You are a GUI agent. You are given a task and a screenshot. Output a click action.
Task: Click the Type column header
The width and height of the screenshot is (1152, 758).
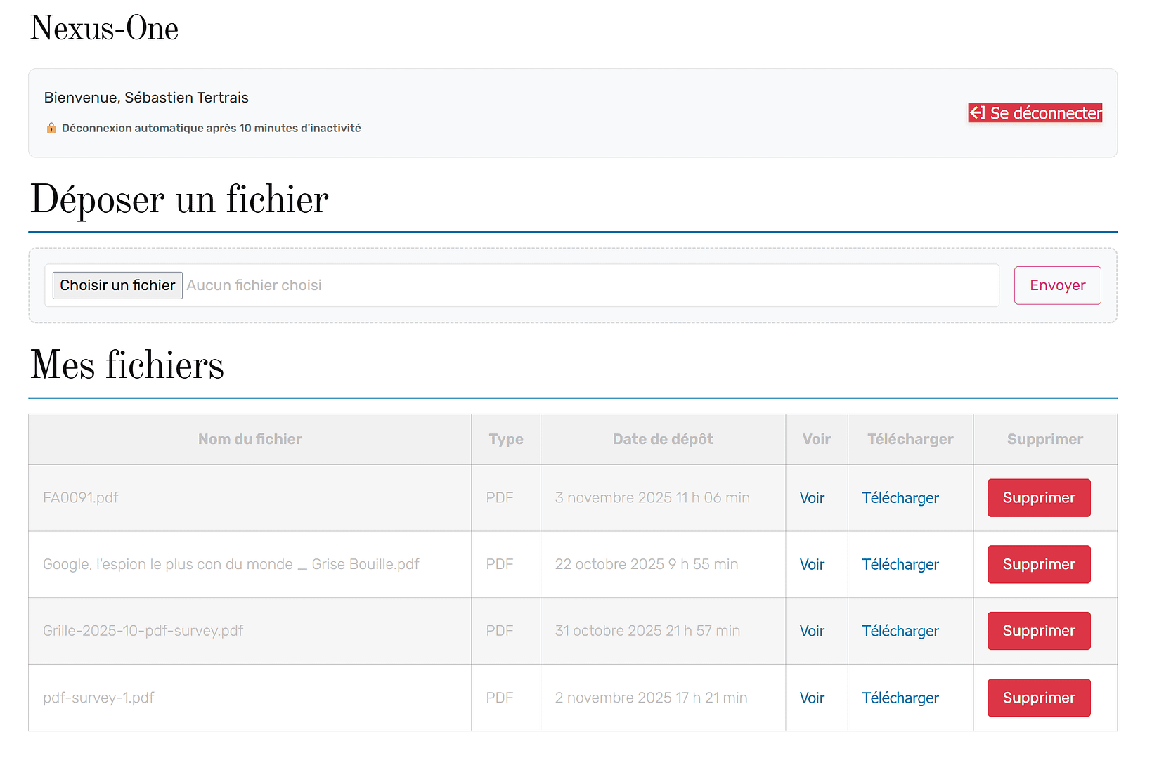click(506, 439)
